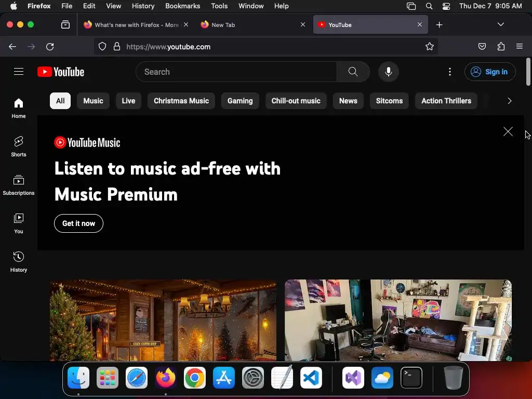The image size is (532, 399).
Task: View site security padlock info
Action: tap(117, 46)
